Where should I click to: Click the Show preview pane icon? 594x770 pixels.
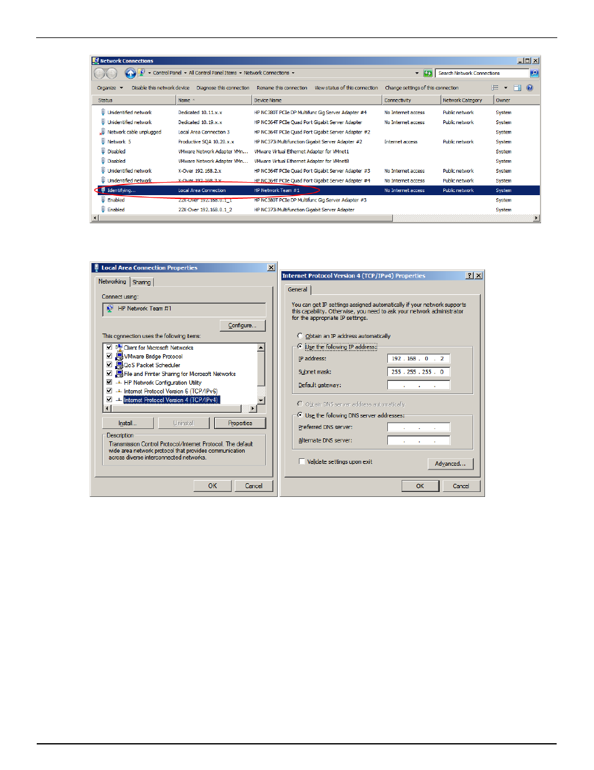point(517,88)
